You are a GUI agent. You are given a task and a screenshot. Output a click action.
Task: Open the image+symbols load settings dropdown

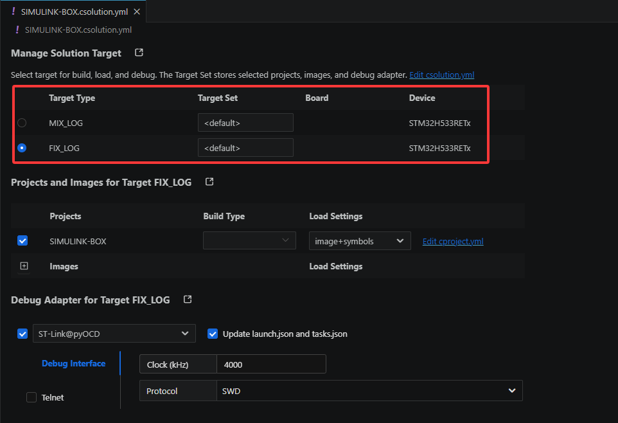(x=360, y=240)
